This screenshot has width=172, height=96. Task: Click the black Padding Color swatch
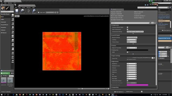[137, 50]
